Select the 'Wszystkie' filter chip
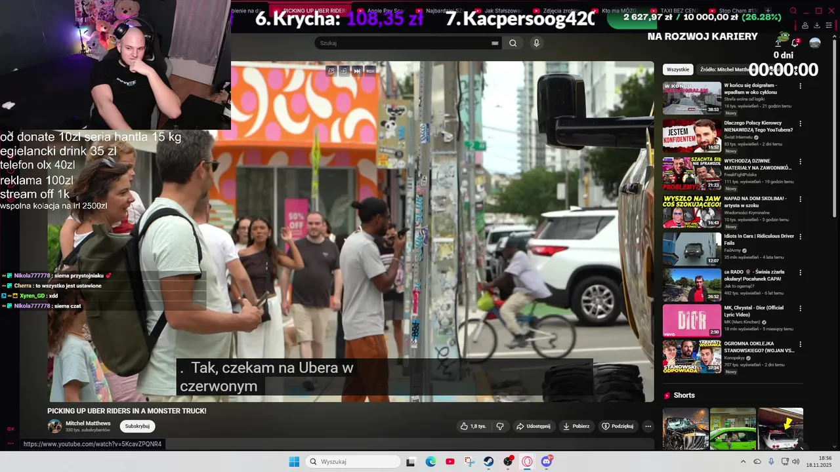 click(678, 69)
